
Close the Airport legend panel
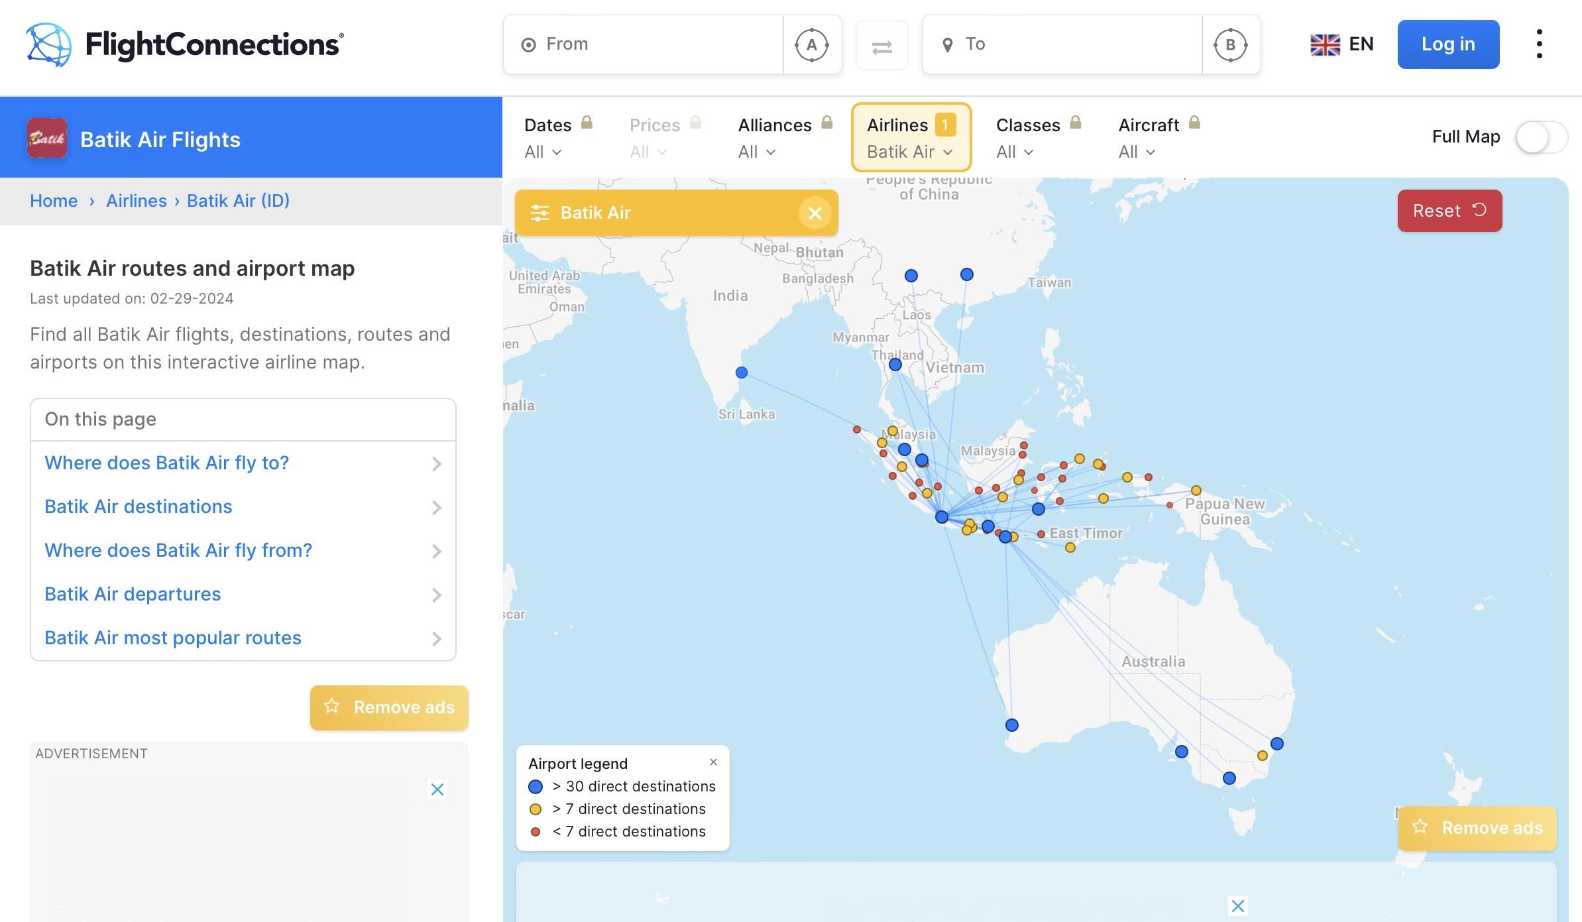coord(713,762)
